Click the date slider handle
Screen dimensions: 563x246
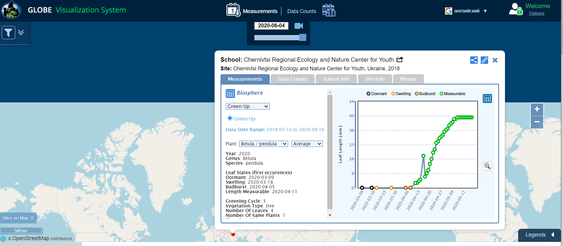click(302, 37)
